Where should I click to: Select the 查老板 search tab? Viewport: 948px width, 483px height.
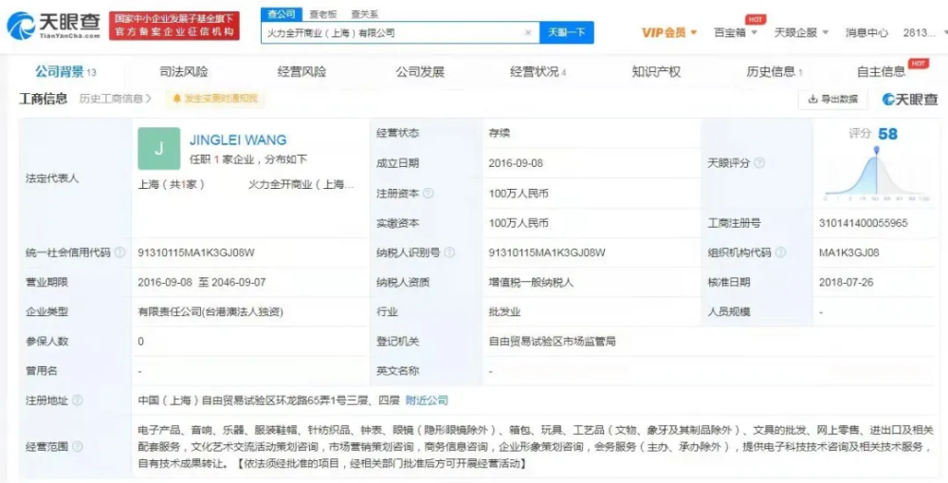coord(323,14)
